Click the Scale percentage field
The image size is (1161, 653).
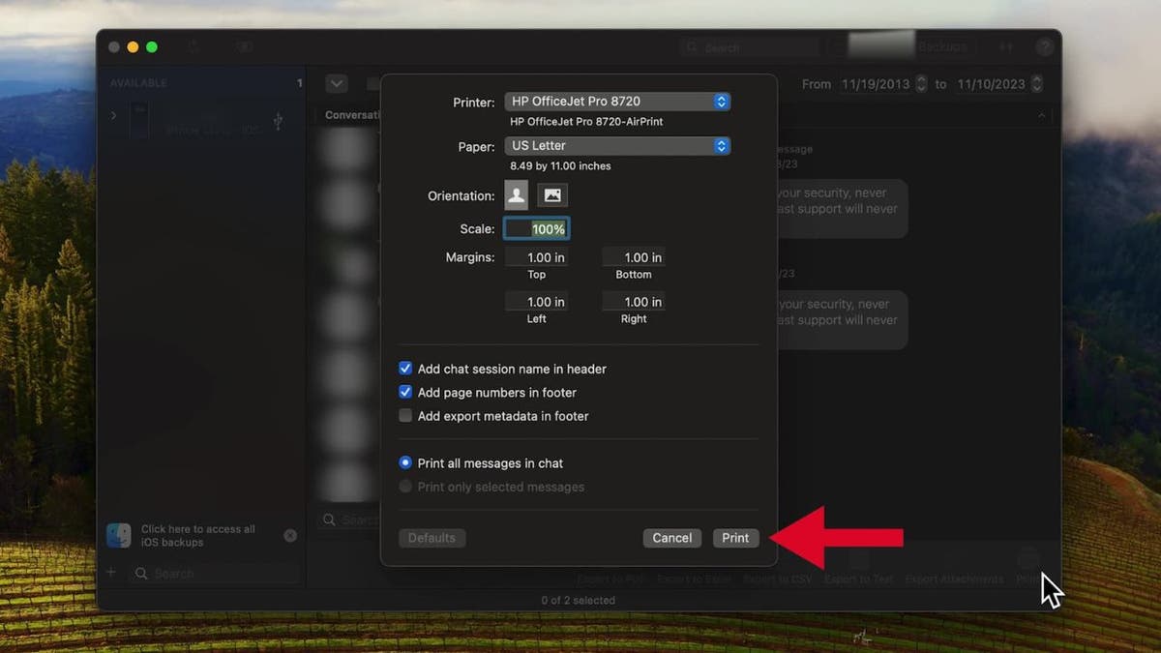point(537,229)
